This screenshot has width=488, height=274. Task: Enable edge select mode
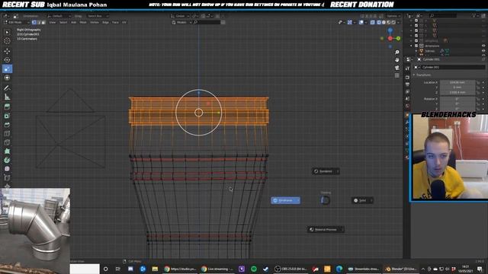[39, 22]
